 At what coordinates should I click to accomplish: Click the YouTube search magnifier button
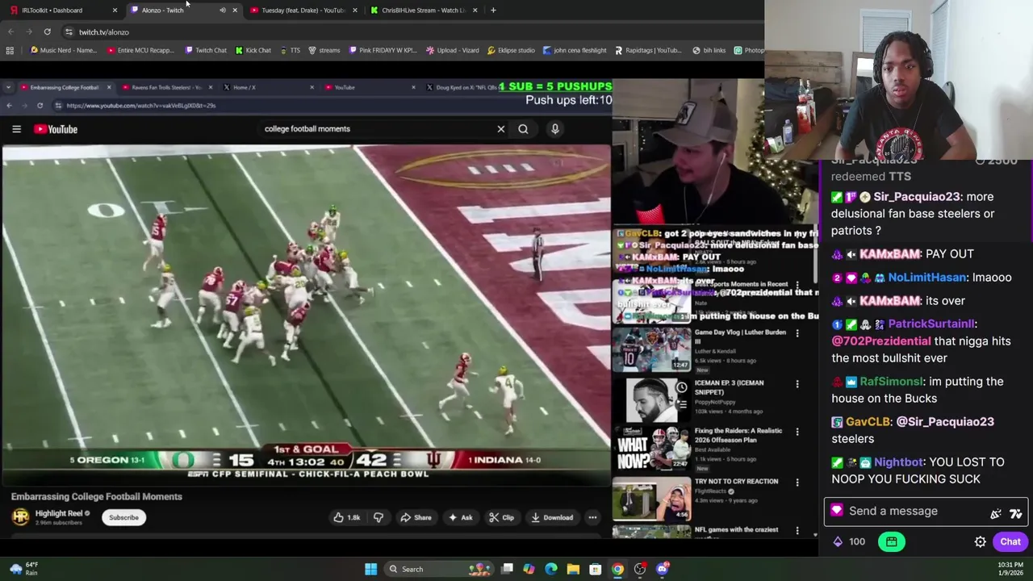coord(523,129)
